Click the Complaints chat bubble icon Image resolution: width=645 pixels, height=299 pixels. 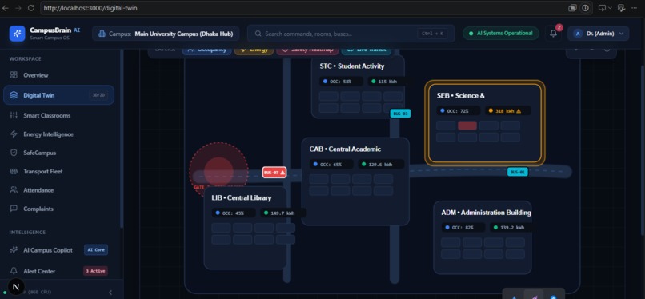[x=14, y=209]
